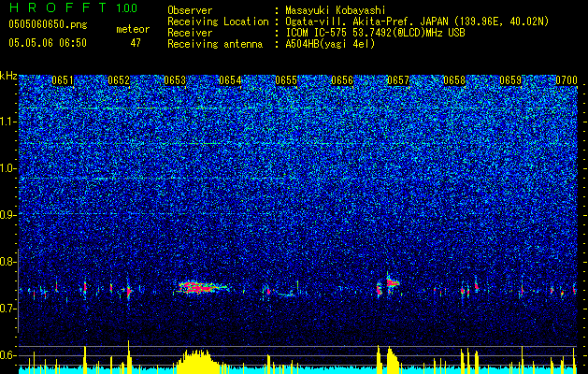Screen dimensions: 588x374
Task: Click the 0651 time marker
Action: point(63,80)
